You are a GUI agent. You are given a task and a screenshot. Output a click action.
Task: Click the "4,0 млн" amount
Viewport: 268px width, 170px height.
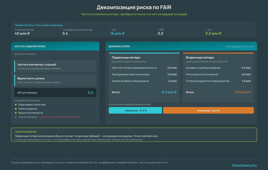point(246,74)
